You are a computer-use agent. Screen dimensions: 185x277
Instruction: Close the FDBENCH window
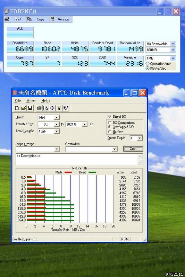tap(176, 11)
